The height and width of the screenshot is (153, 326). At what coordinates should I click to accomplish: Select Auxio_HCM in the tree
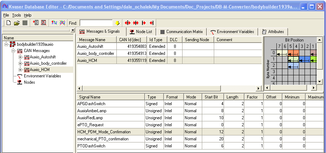pos(39,70)
